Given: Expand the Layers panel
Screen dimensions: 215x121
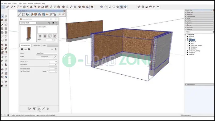Looking at the screenshot, I should pos(199,21).
